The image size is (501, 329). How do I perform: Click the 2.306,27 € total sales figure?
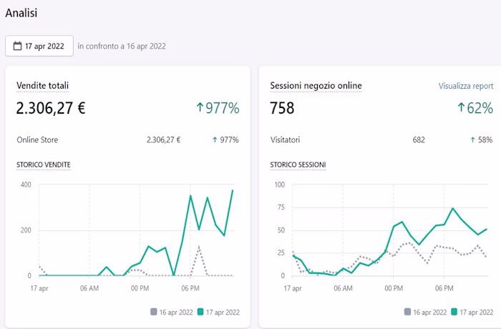pos(51,108)
